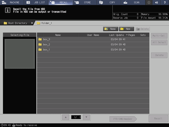Open the box_1 folder

click(x=93, y=50)
